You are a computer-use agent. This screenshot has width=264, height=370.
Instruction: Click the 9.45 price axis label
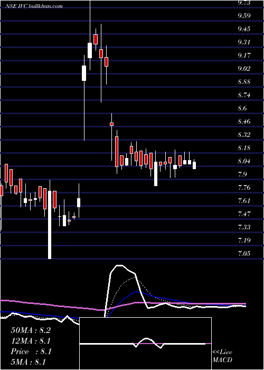tap(244, 29)
